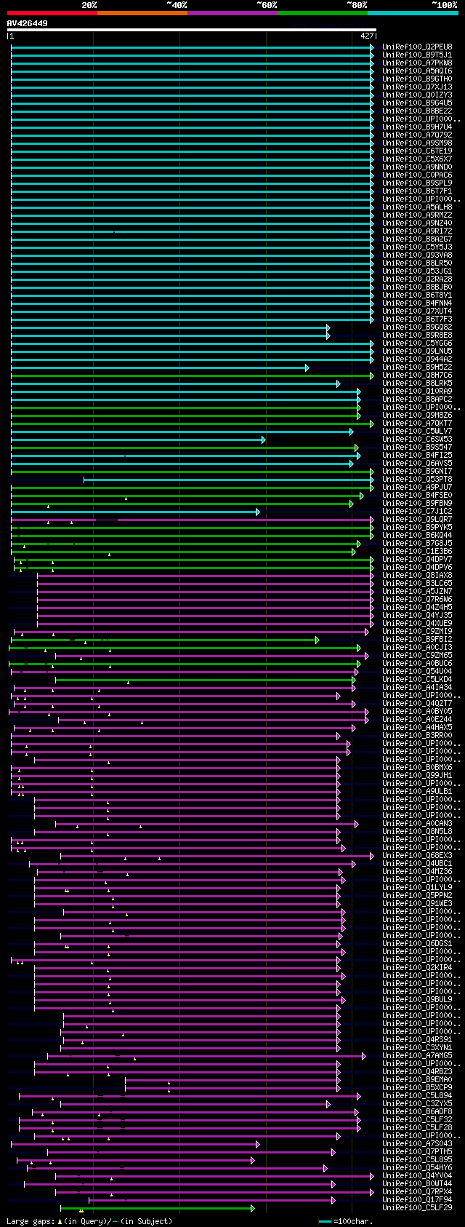
Task: Click hit label UniRef100_B9H7U4
Action: [417, 127]
